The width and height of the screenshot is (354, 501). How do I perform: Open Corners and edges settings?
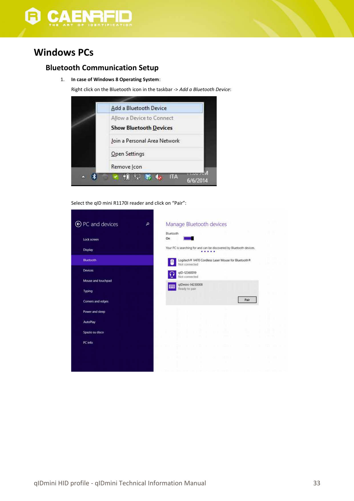[112, 301]
